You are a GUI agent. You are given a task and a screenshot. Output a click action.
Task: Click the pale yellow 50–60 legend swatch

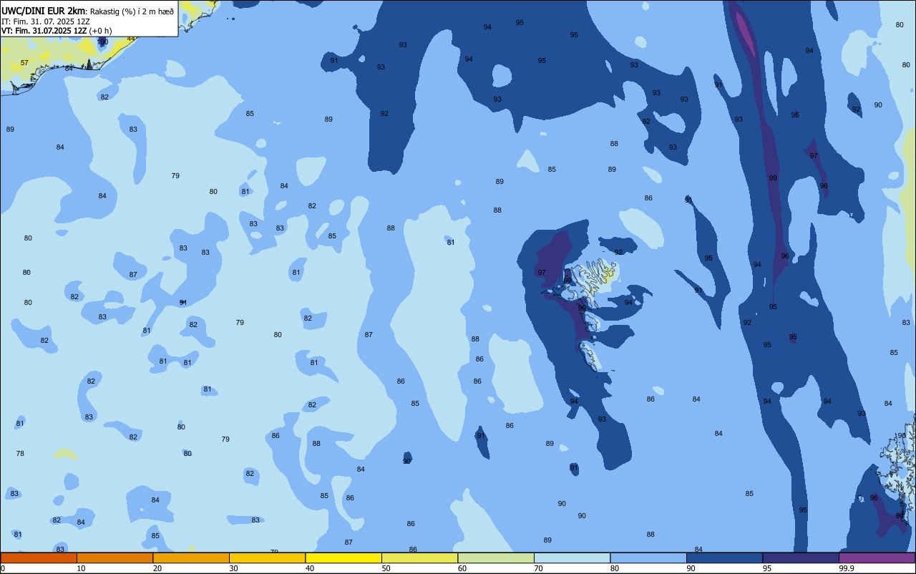[x=419, y=558]
